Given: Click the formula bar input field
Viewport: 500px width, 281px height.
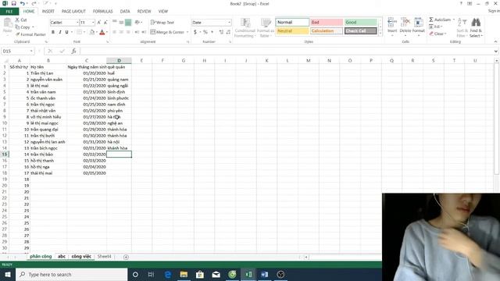Looking at the screenshot, I should pos(287,51).
